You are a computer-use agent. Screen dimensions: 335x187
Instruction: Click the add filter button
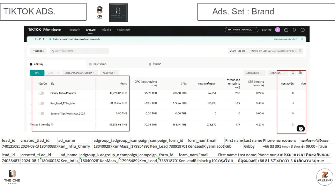[38, 51]
